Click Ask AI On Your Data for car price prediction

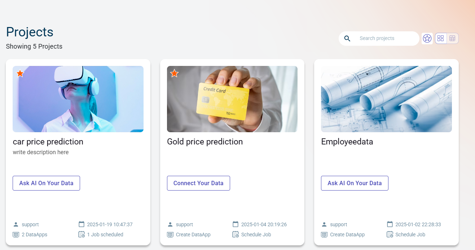coord(46,183)
